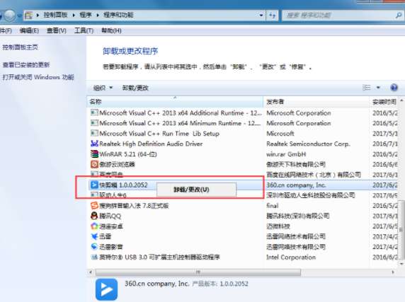The height and width of the screenshot is (302, 405).
Task: Click the 迅雷 bird icon
Action: click(x=94, y=236)
